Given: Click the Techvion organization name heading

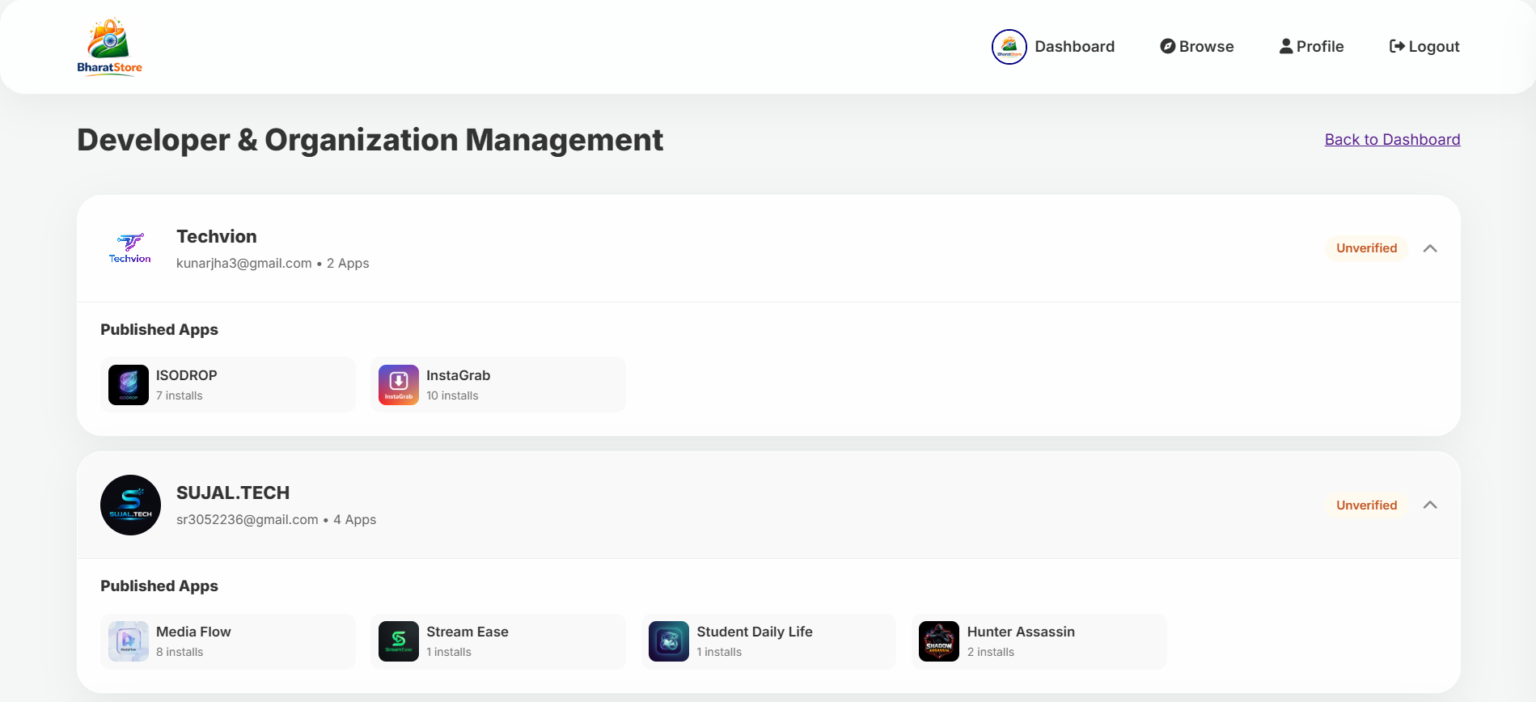Looking at the screenshot, I should pos(217,236).
